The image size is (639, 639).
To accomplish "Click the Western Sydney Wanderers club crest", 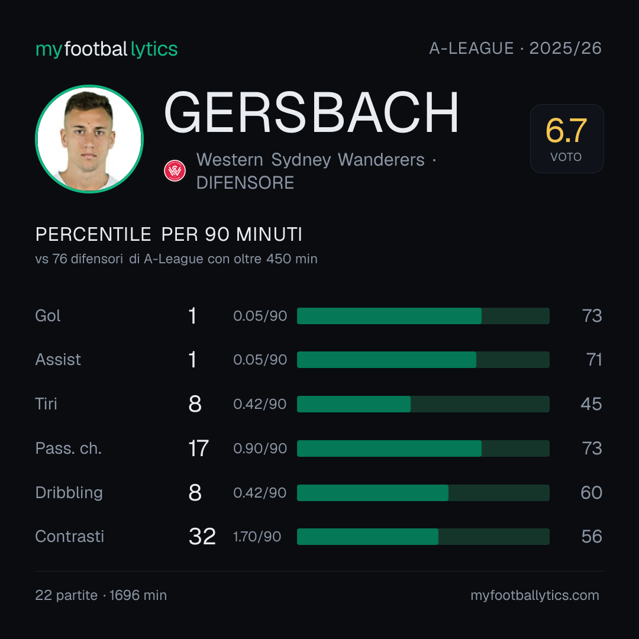I will point(175,171).
